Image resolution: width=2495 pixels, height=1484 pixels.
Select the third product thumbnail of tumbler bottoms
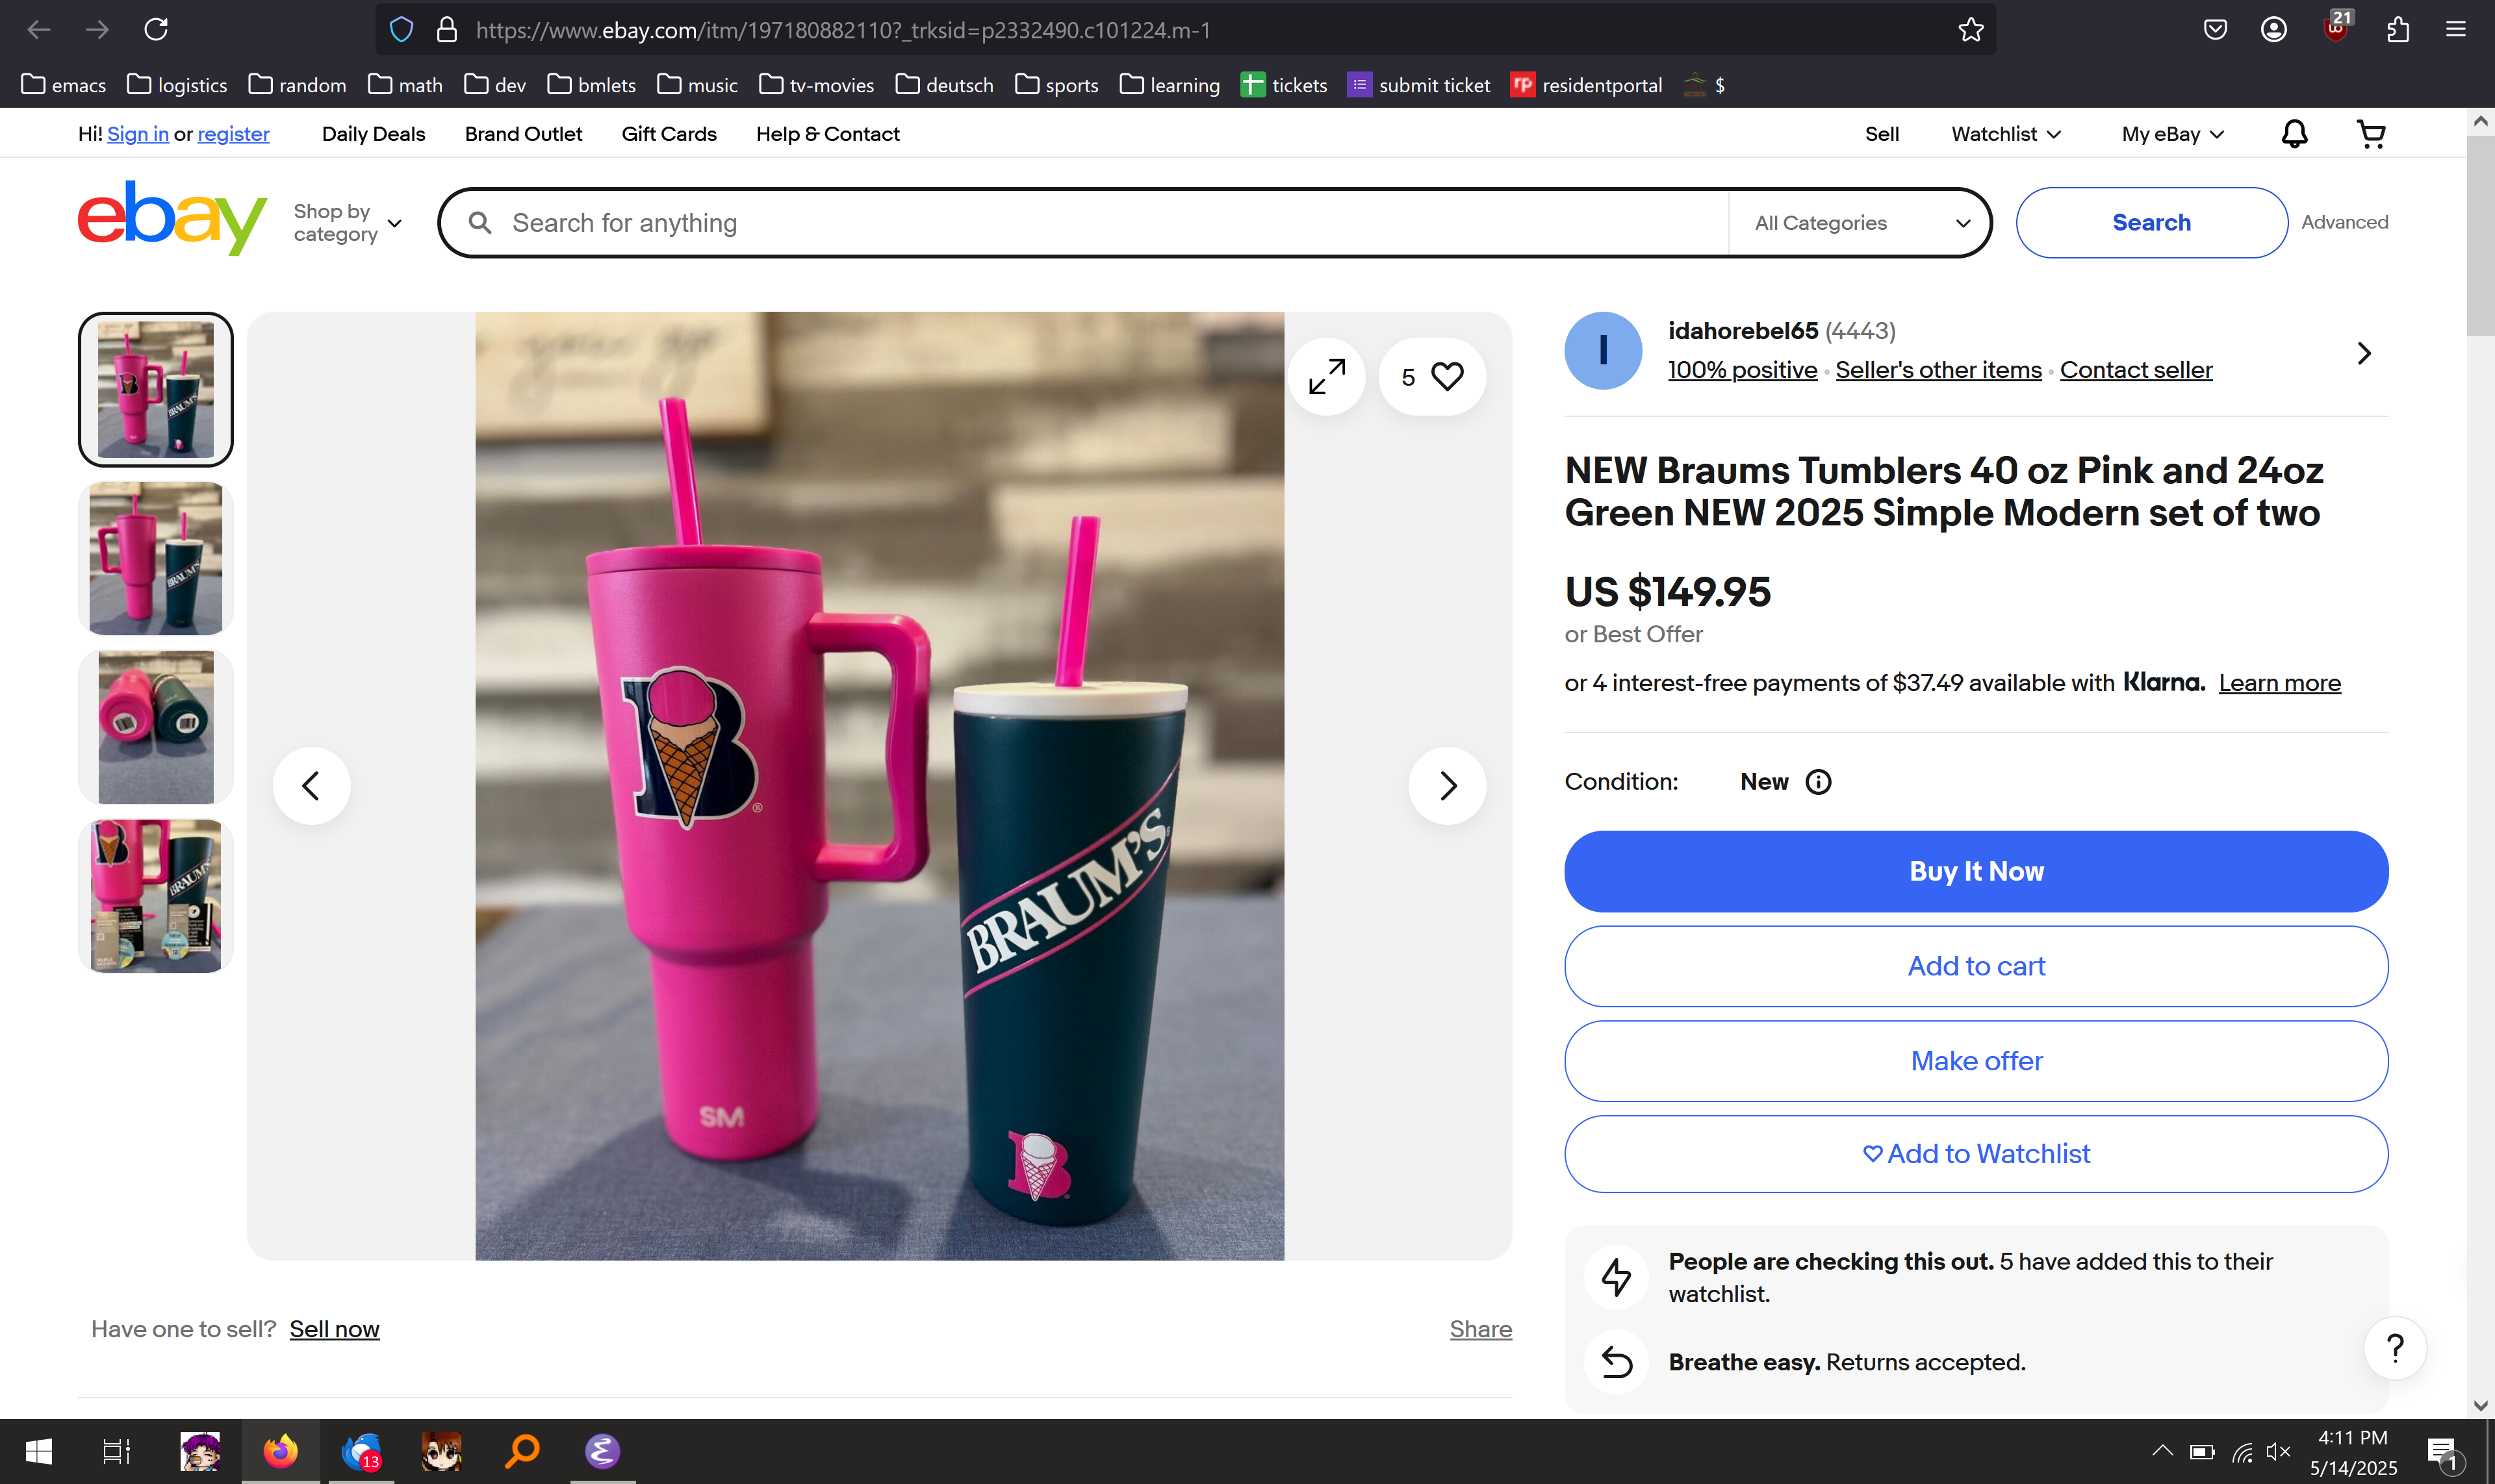click(156, 727)
